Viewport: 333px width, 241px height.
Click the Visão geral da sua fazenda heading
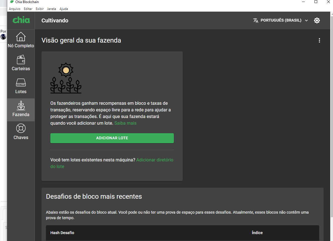point(81,40)
